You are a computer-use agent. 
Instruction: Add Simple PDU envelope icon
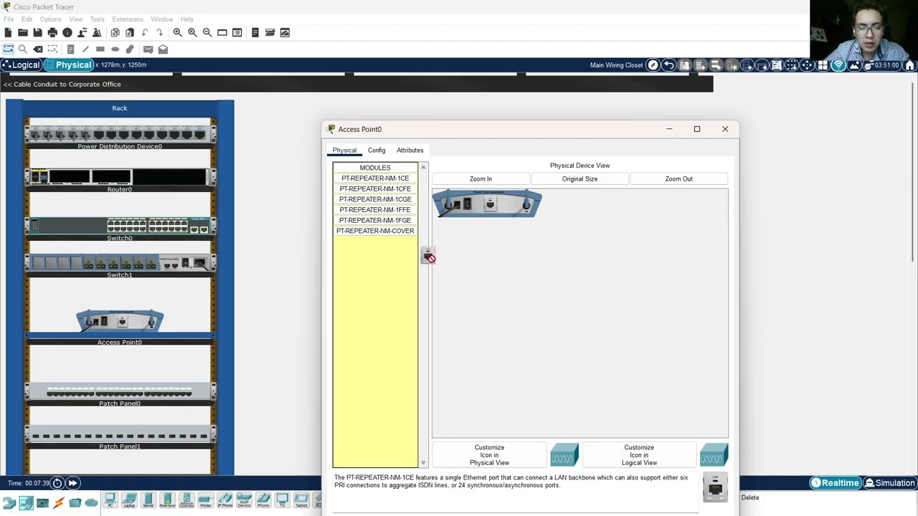148,49
